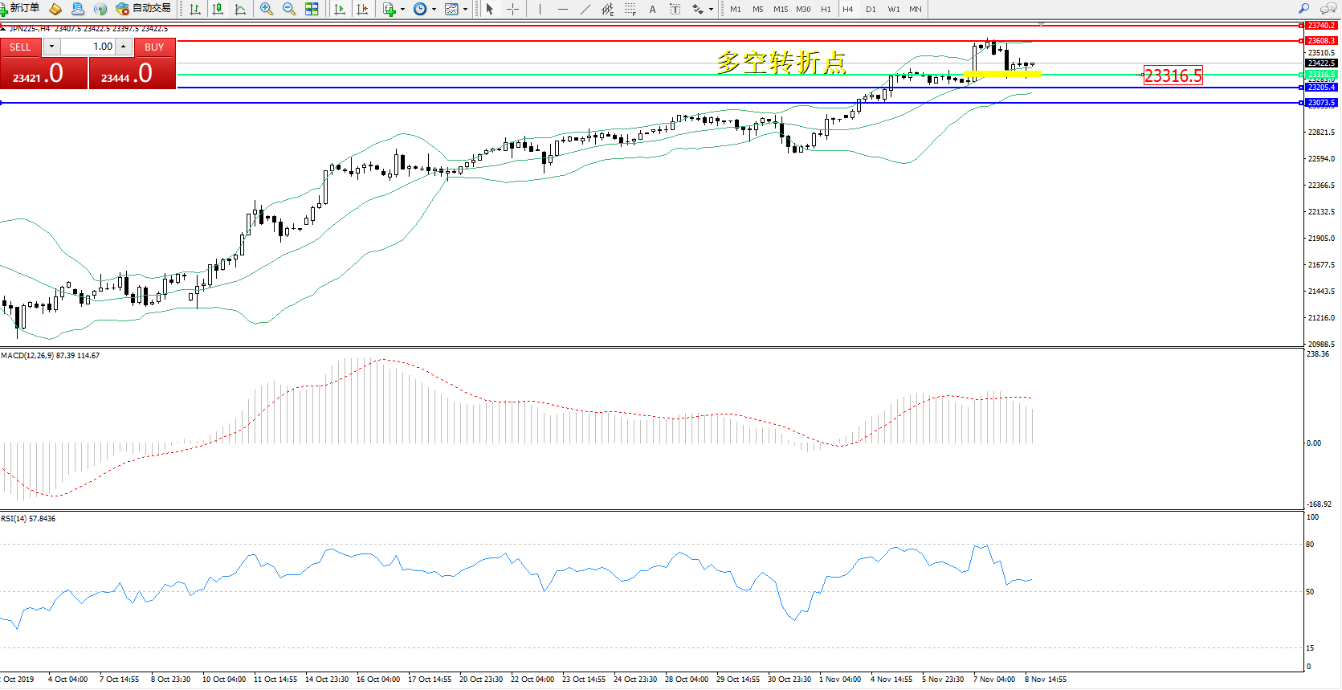The height and width of the screenshot is (690, 1342).
Task: Click the red BUY button
Action: point(154,47)
